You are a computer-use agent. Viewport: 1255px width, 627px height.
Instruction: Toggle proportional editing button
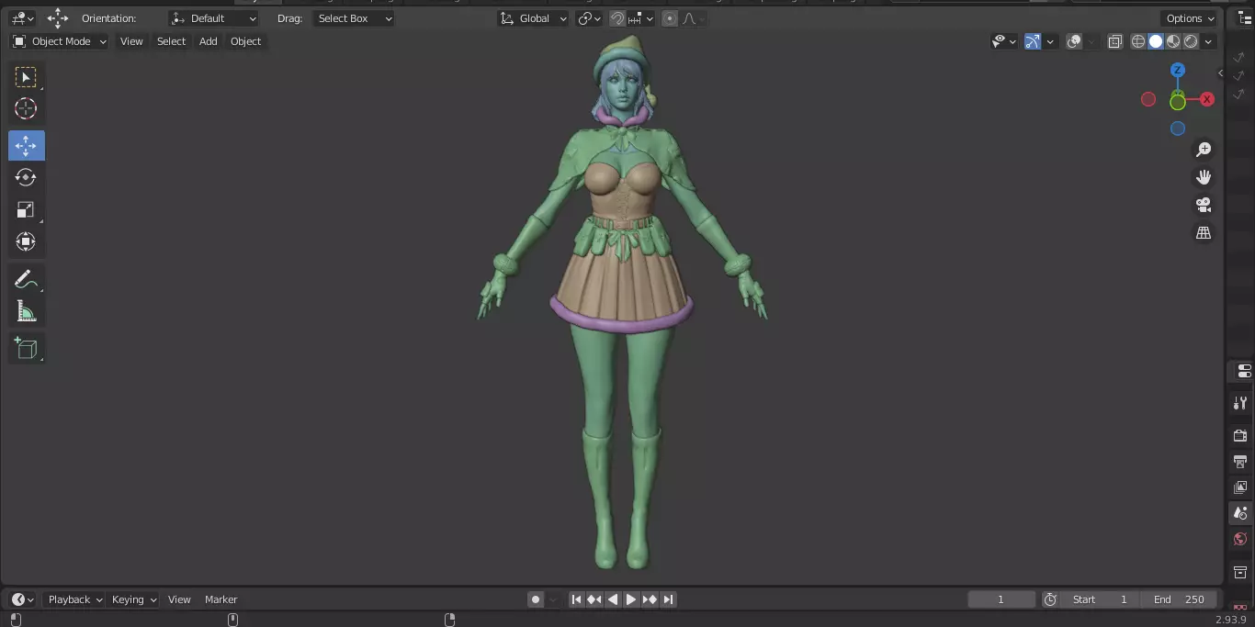tap(670, 18)
